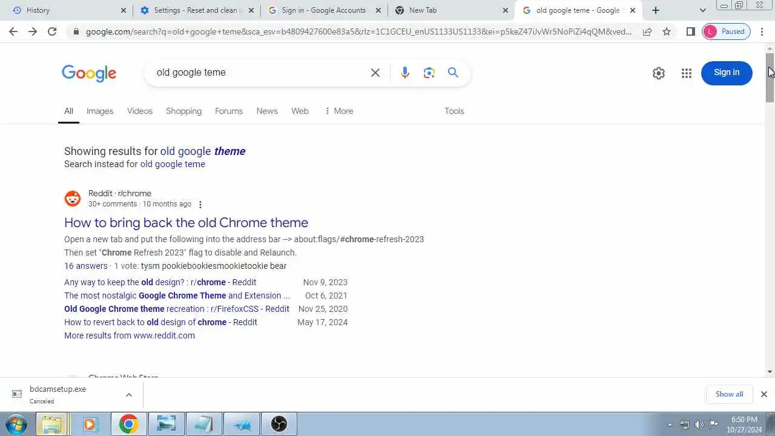Switch to the New Tab tab
The image size is (775, 436).
point(451,10)
